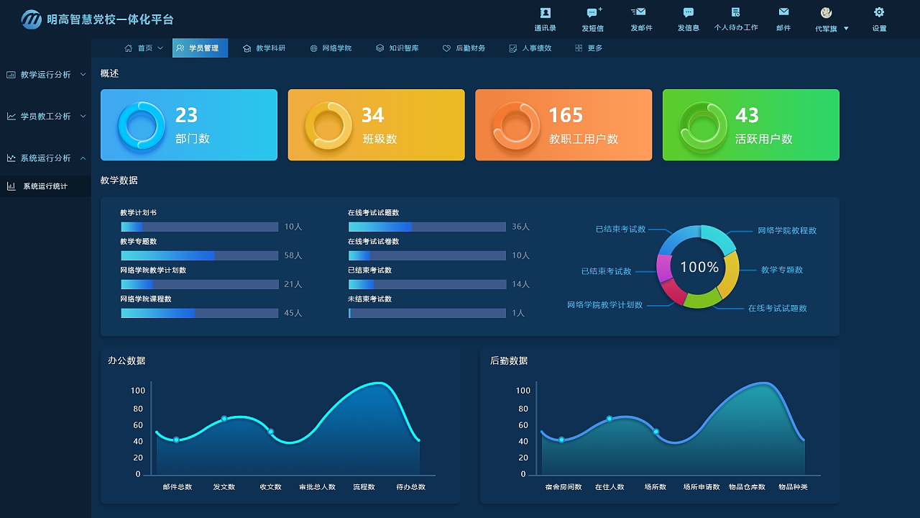Click the 发短信 send SMS icon

[592, 13]
